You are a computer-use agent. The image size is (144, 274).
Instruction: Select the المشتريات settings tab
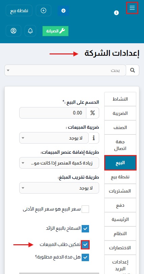point(120,191)
